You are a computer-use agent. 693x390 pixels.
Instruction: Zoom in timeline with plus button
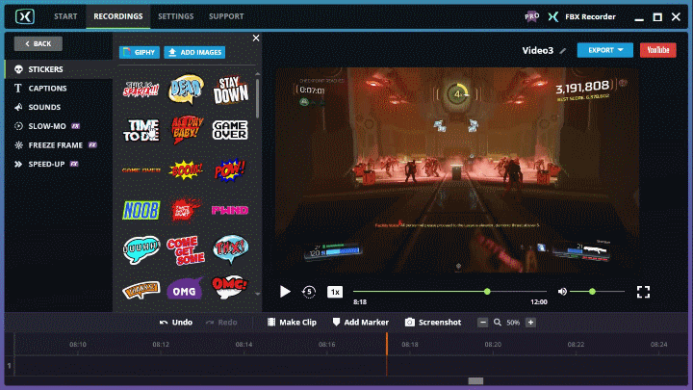(x=530, y=323)
